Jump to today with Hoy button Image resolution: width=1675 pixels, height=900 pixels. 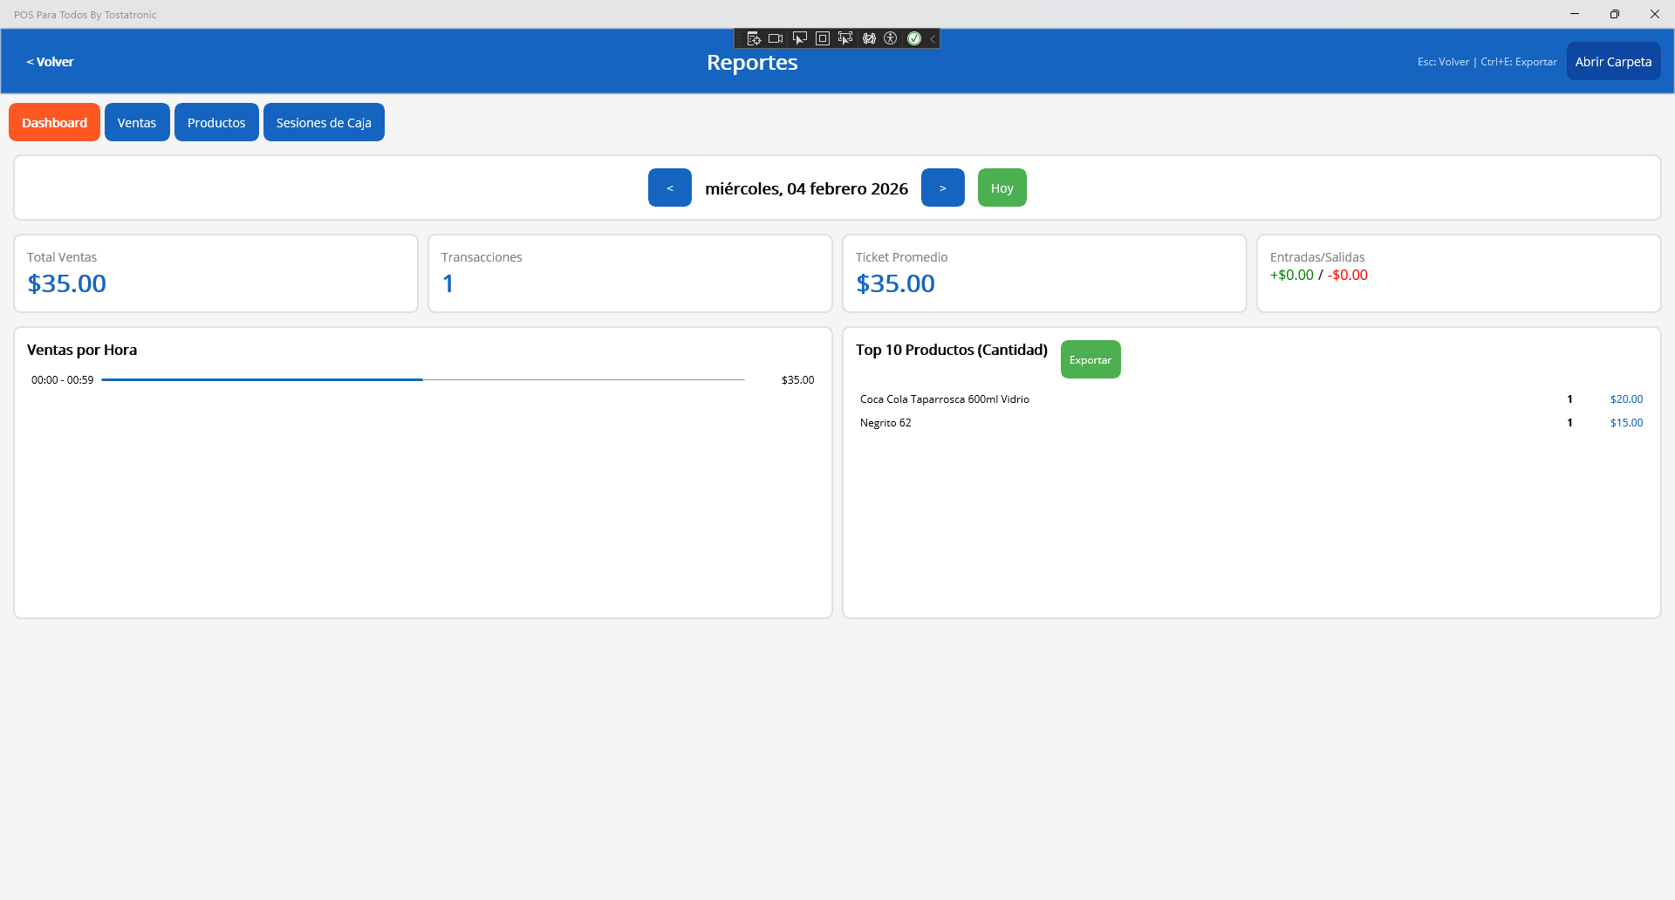click(x=1002, y=187)
